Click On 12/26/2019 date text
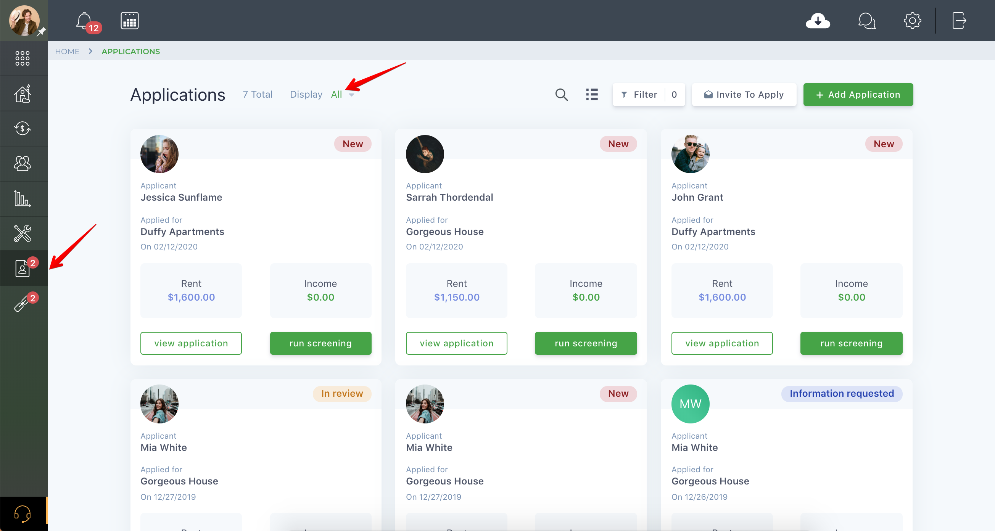This screenshot has width=995, height=531. 699,497
